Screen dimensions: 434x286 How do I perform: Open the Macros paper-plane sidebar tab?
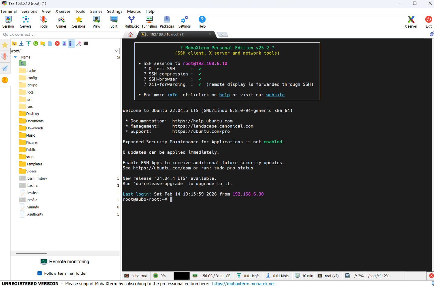5,68
